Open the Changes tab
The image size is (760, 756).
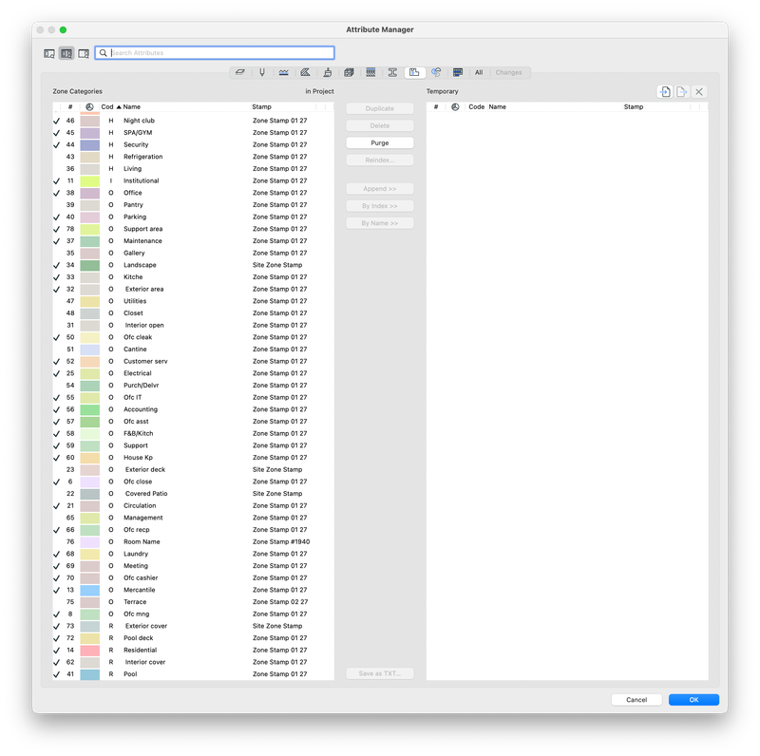(508, 73)
